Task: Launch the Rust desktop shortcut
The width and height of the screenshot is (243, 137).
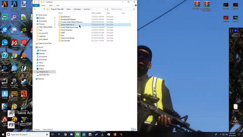Action: (24, 95)
